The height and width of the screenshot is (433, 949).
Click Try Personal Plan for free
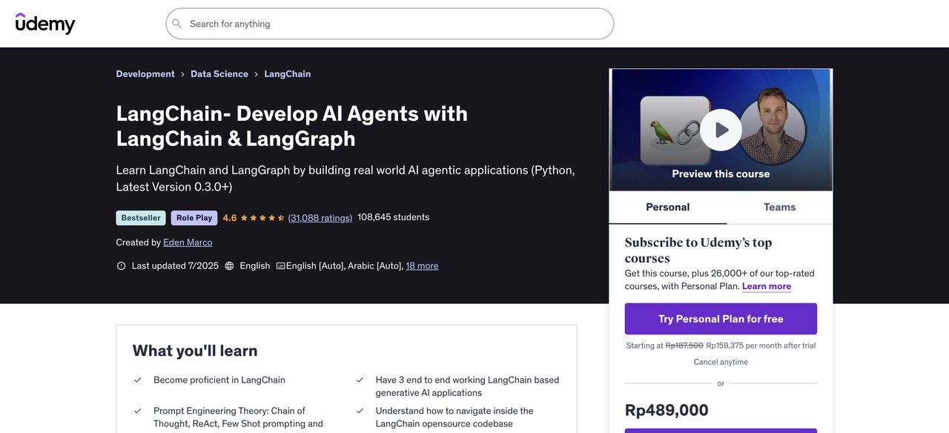(x=721, y=319)
